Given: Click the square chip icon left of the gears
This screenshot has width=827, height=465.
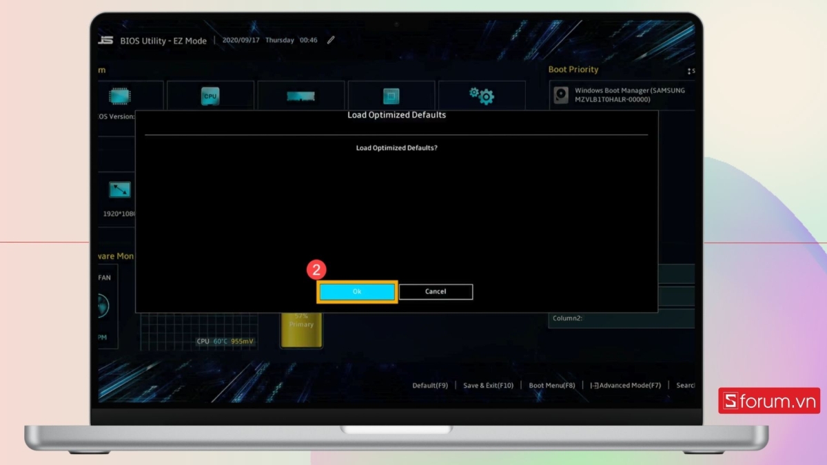Looking at the screenshot, I should (x=391, y=96).
